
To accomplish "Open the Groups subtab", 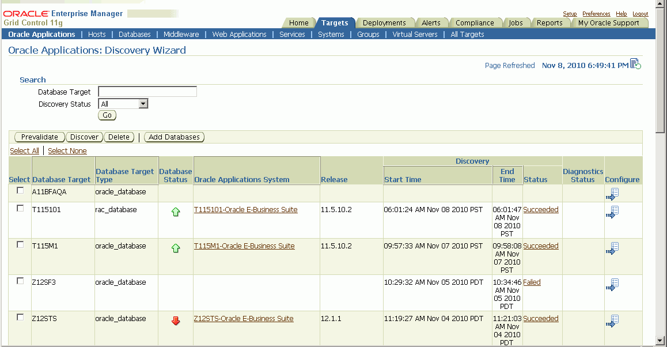I will (368, 34).
